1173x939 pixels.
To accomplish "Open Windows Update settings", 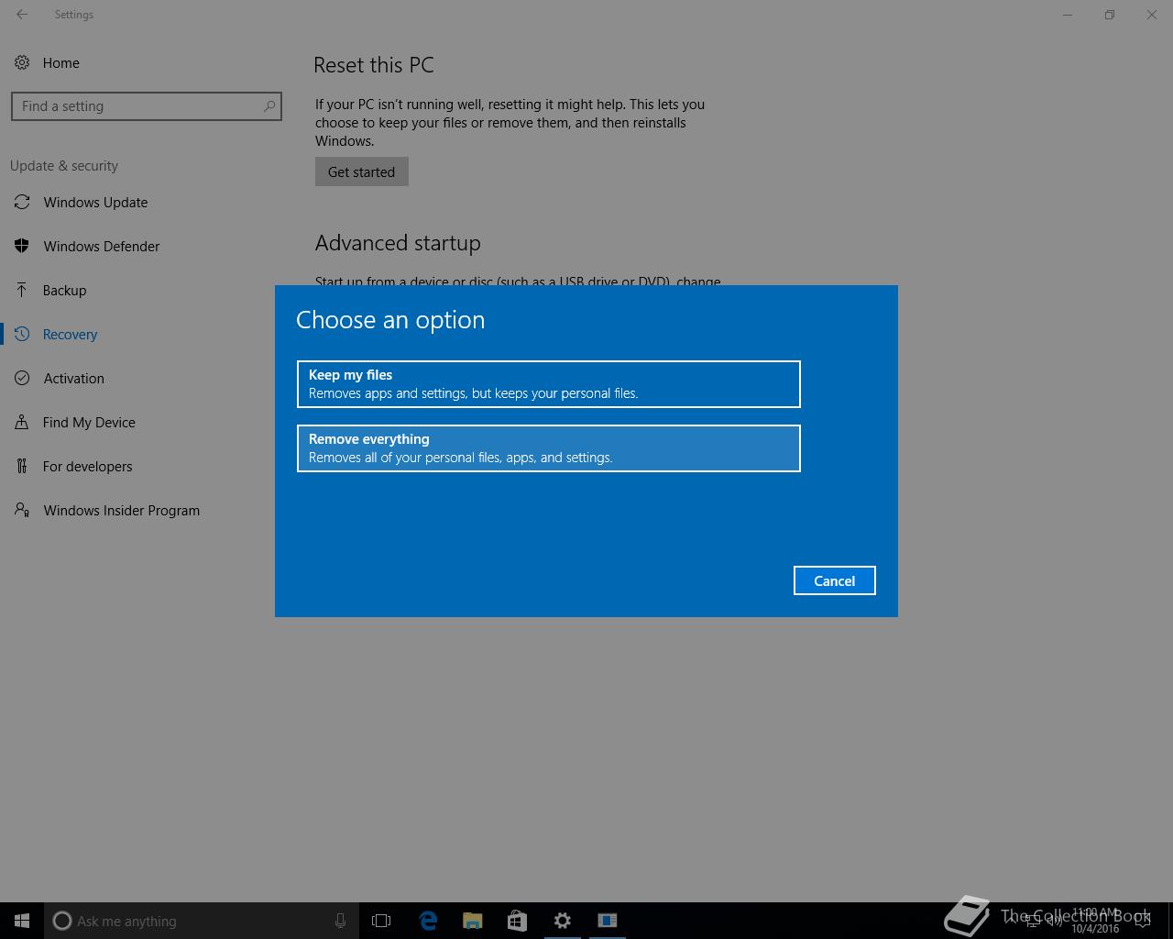I will coord(95,203).
